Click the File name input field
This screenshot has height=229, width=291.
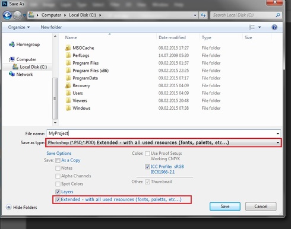(161, 133)
